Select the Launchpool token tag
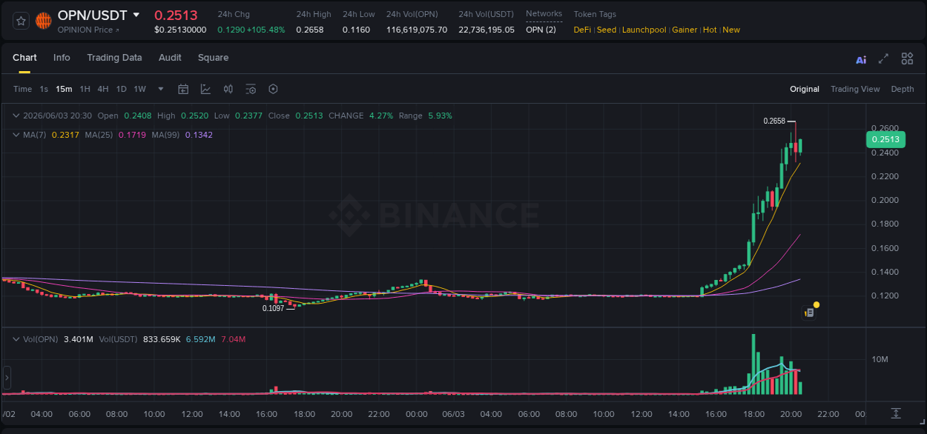 644,30
